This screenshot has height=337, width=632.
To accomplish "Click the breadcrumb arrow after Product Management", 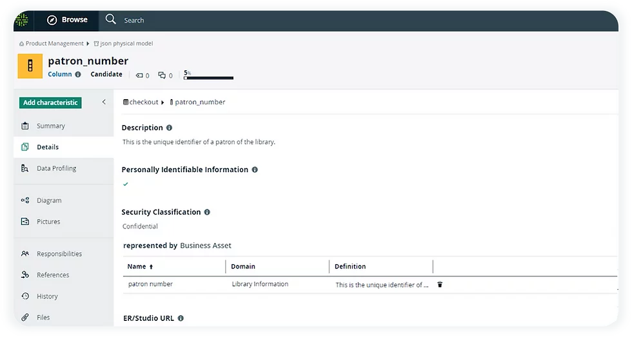I will point(88,43).
